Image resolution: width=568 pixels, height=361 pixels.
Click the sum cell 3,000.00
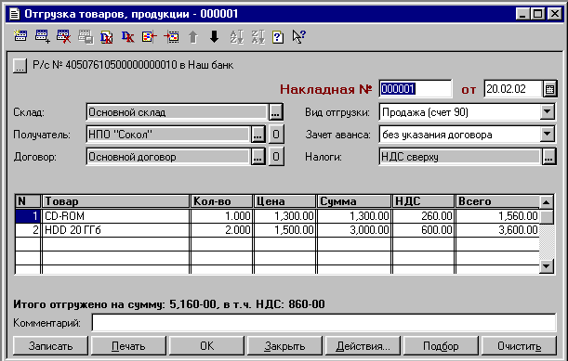tap(354, 230)
